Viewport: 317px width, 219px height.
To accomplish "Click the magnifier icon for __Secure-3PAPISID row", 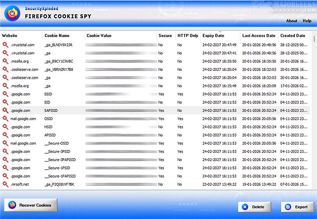I will (5, 160).
